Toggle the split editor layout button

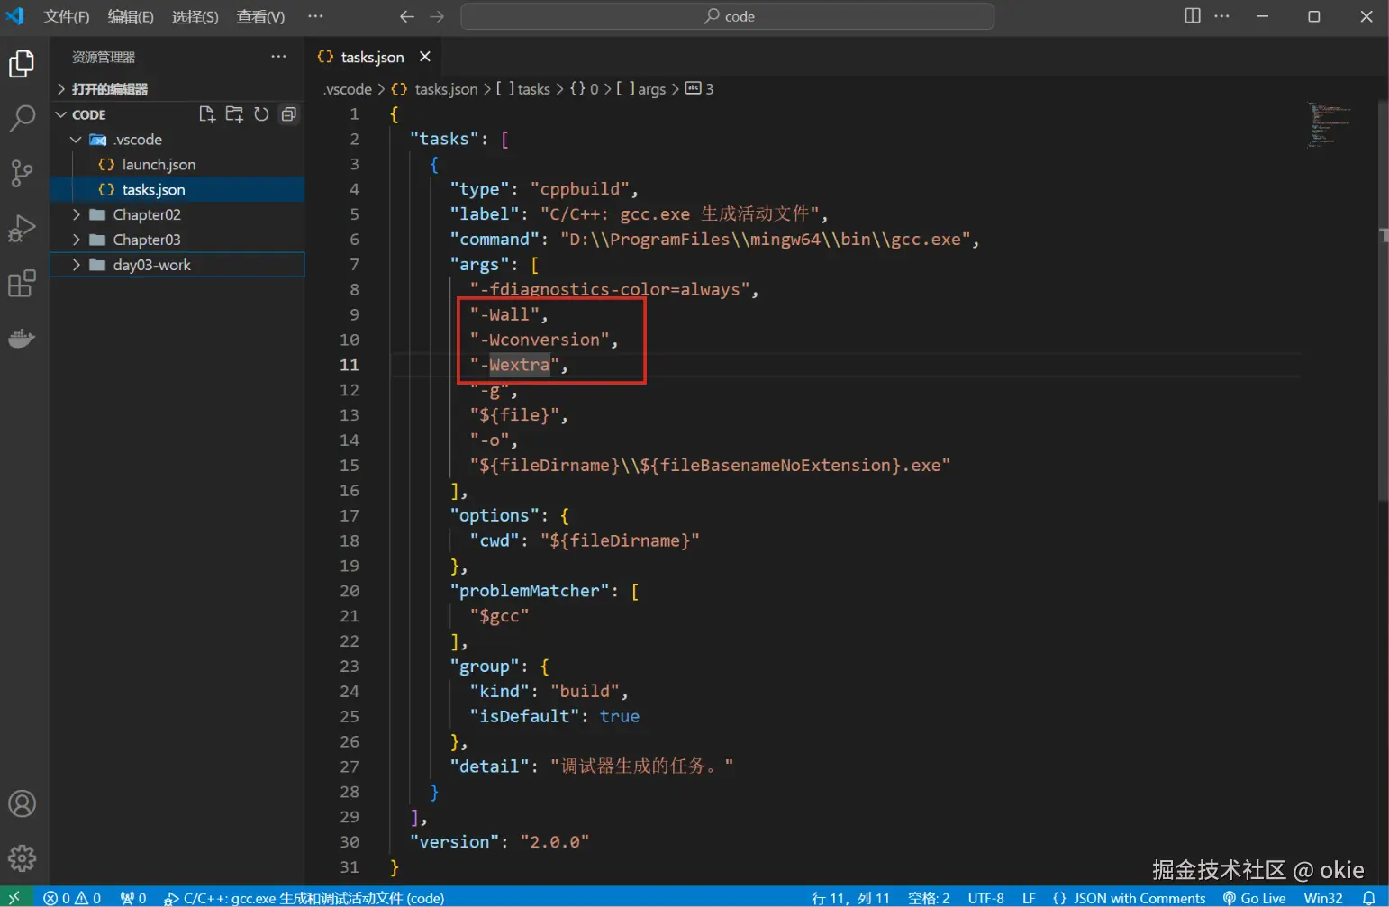(x=1192, y=16)
